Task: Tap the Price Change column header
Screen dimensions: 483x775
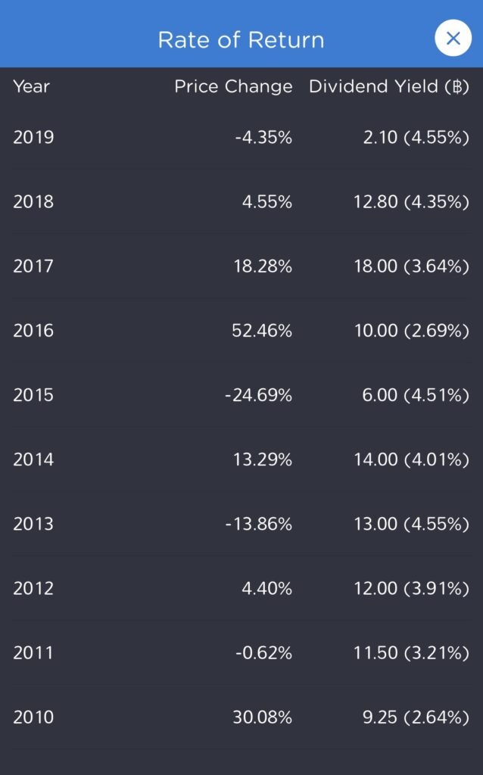Action: (233, 86)
